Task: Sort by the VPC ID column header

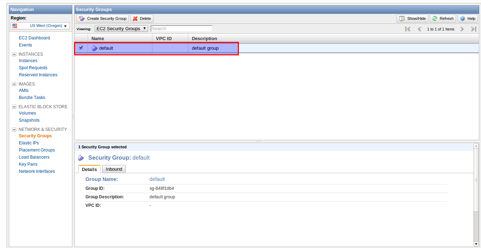Action: click(170, 38)
